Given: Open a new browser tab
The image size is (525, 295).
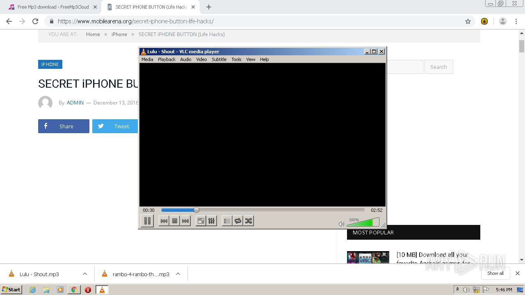Looking at the screenshot, I should [209, 7].
